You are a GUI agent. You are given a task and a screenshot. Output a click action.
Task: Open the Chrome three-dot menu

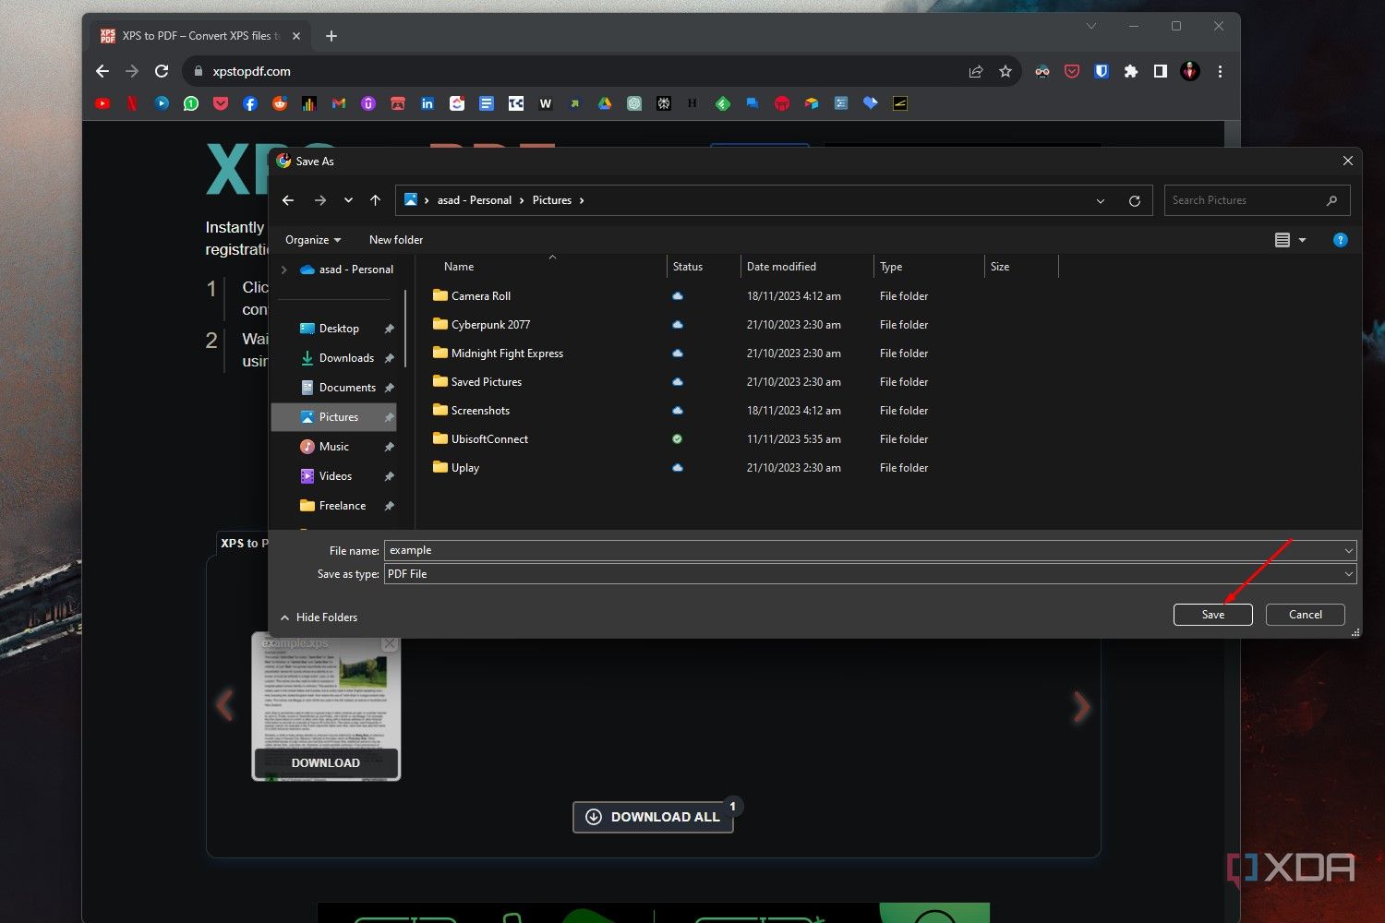[1220, 71]
